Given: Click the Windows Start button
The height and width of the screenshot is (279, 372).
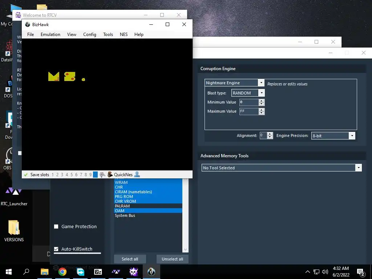Looking at the screenshot, I should (9, 272).
